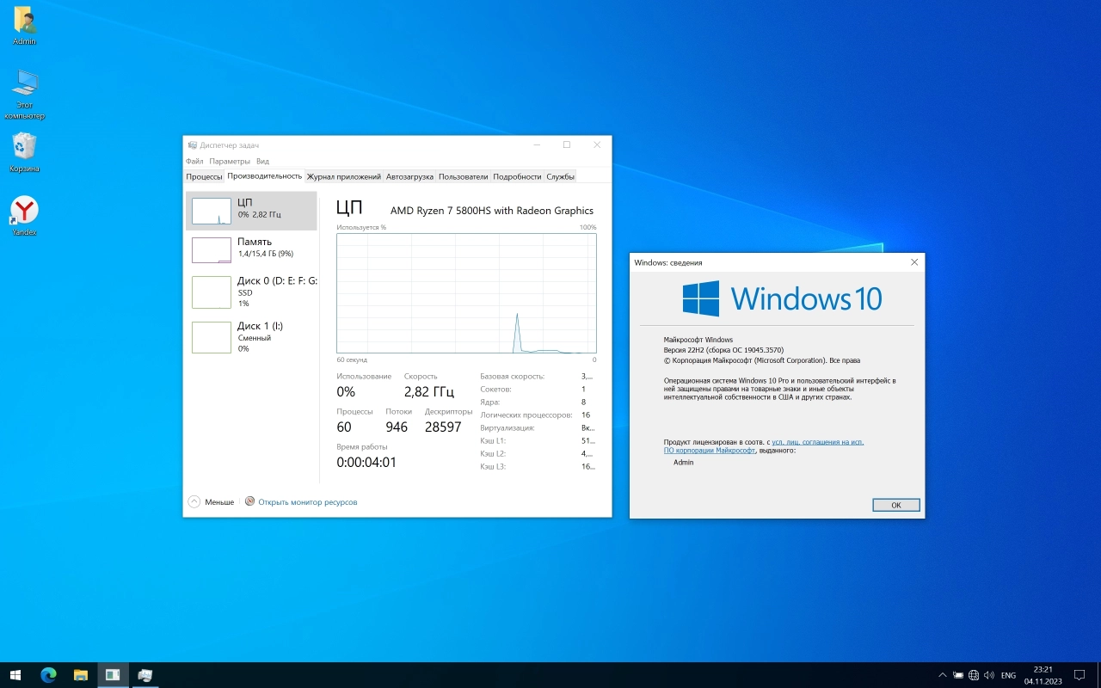The height and width of the screenshot is (688, 1101).
Task: Open the Вид menu in Task Manager
Action: (x=262, y=161)
